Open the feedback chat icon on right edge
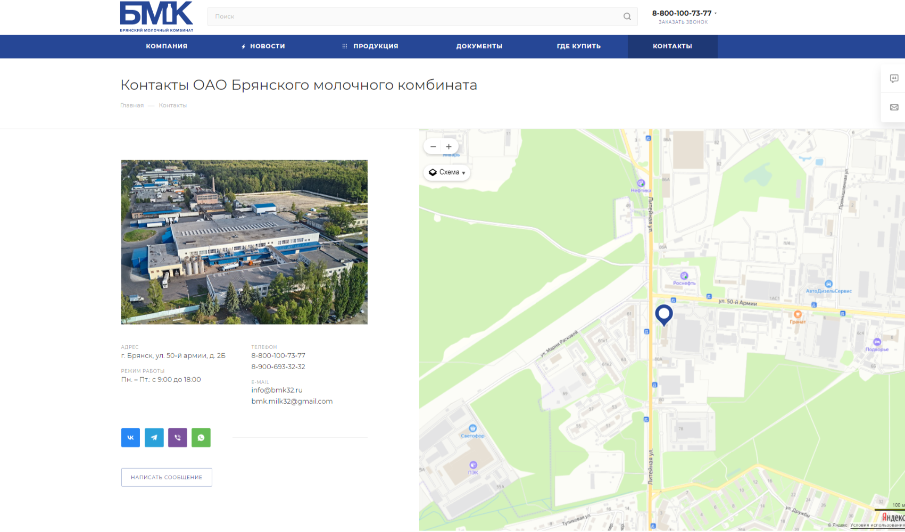Viewport: 905px width, 532px height. (894, 79)
